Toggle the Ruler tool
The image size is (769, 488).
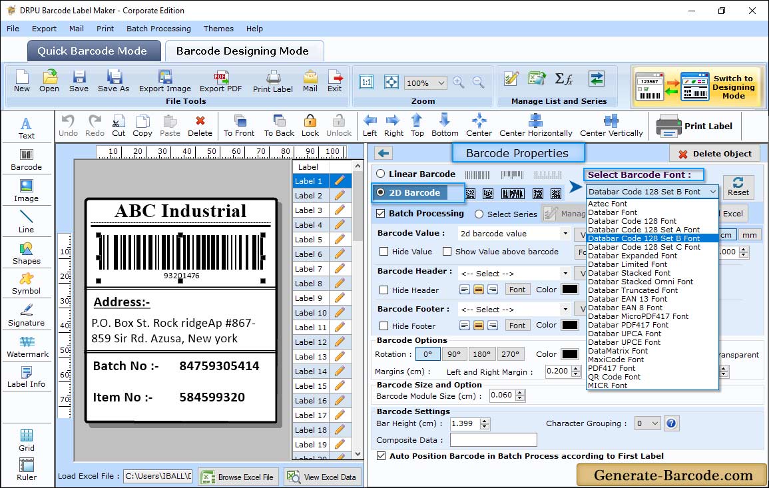(27, 470)
